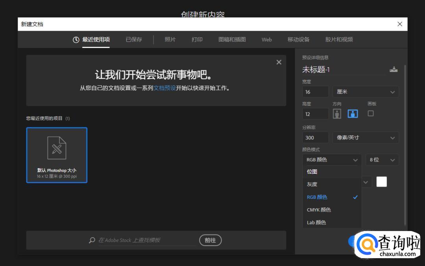Collapse the RGB 颜色 color mode dropdown
The width and height of the screenshot is (425, 266).
click(x=332, y=160)
